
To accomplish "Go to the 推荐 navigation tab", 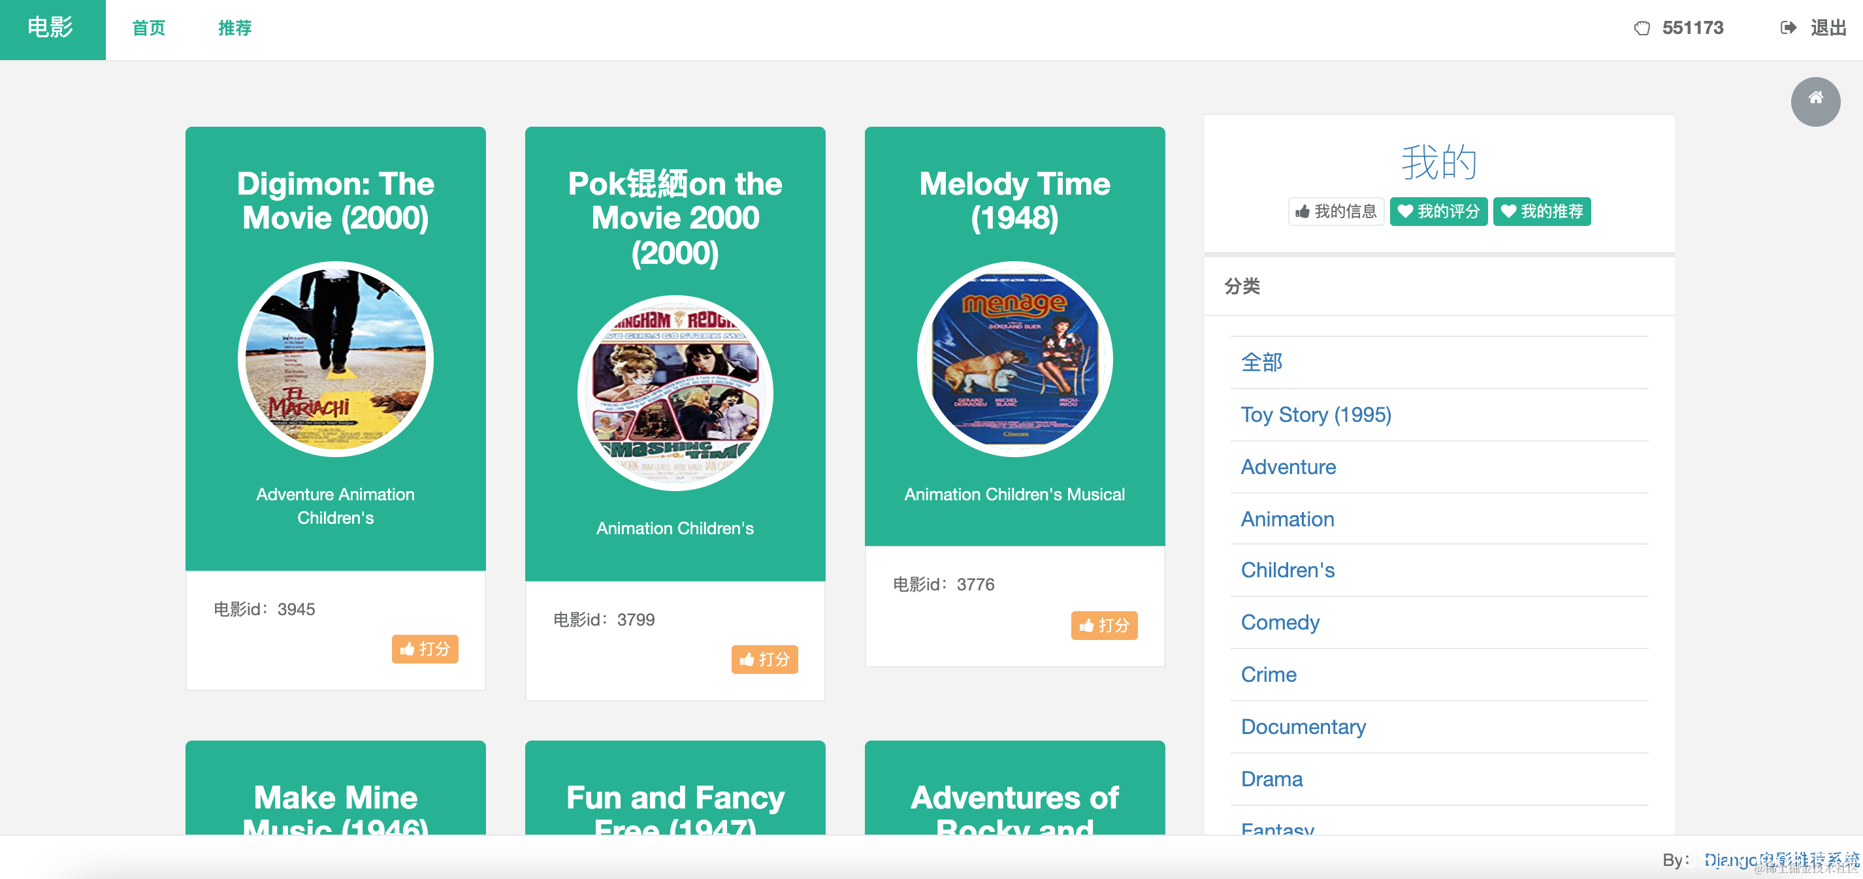I will click(235, 28).
